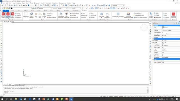Switch to the Parametric ribbon tab

(66, 11)
